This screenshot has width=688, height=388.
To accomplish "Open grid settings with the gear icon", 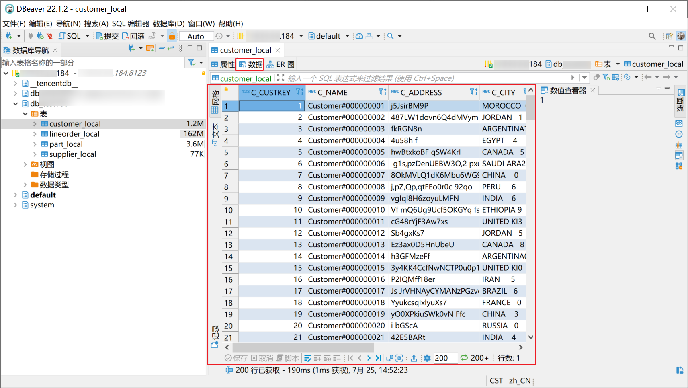I will (427, 358).
